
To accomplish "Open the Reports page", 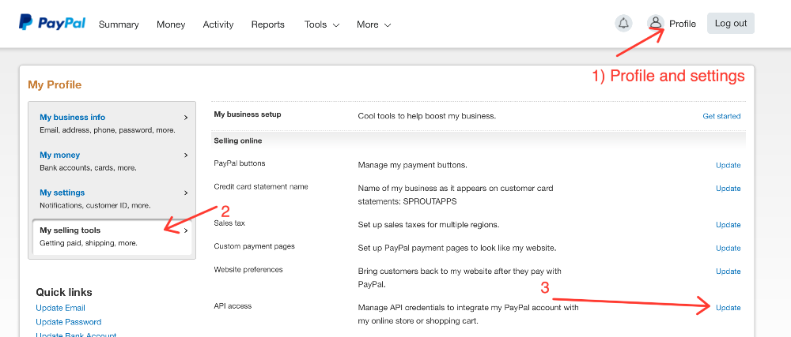I will (267, 24).
